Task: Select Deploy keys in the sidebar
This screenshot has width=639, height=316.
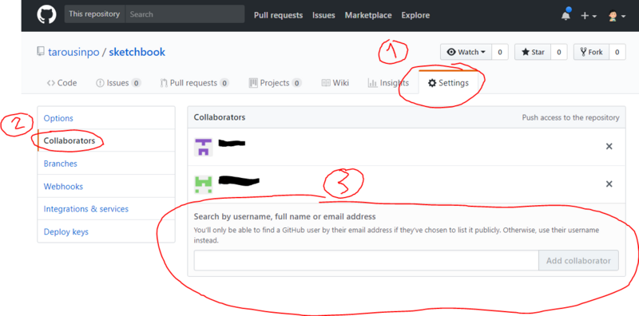Action: pos(106,231)
